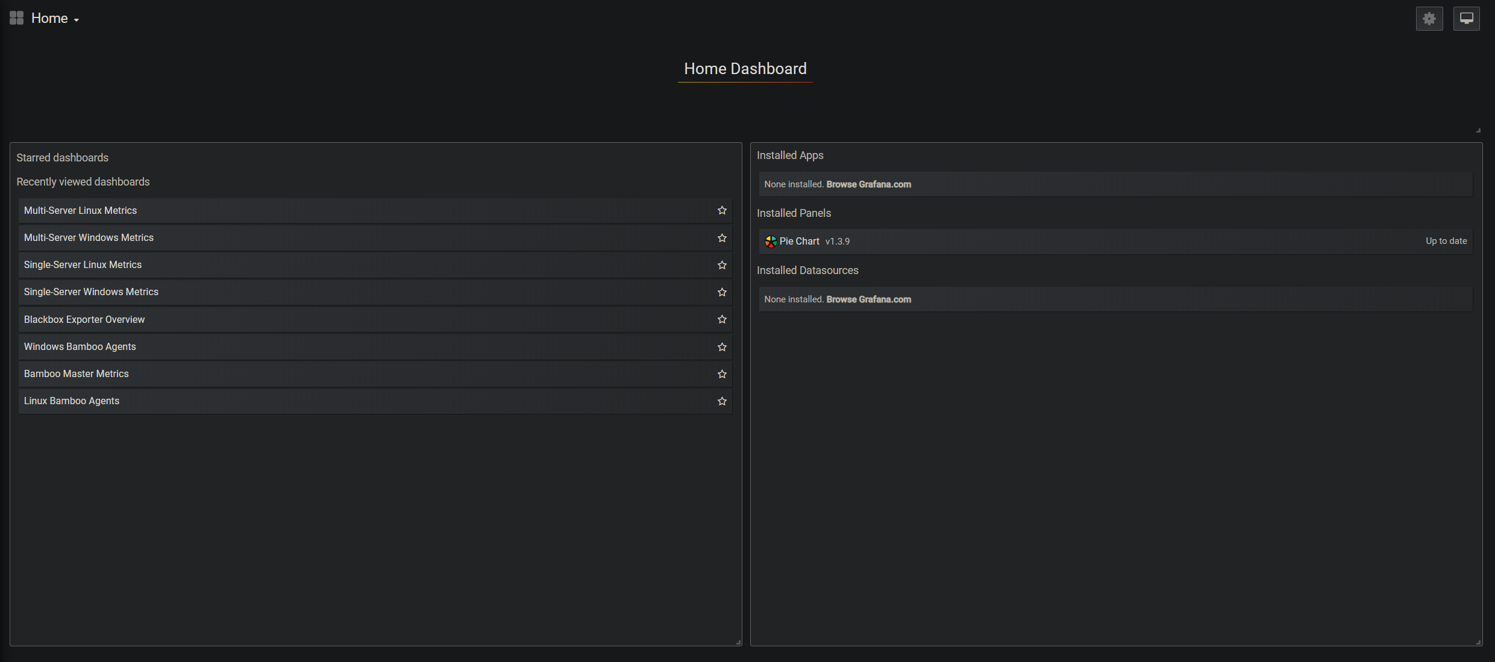Toggle star on Linux Bamboo Agents
1495x662 pixels.
tap(721, 401)
